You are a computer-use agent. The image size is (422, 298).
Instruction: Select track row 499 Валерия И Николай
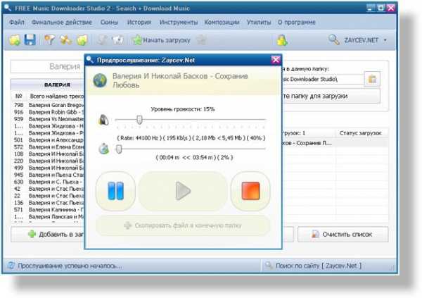point(49,168)
